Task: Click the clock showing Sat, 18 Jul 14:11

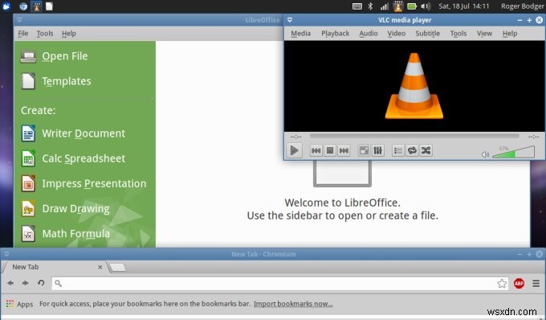Action: (464, 6)
